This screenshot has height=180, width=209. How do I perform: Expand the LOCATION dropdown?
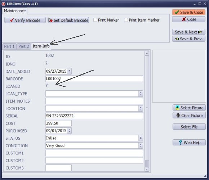click(x=141, y=108)
